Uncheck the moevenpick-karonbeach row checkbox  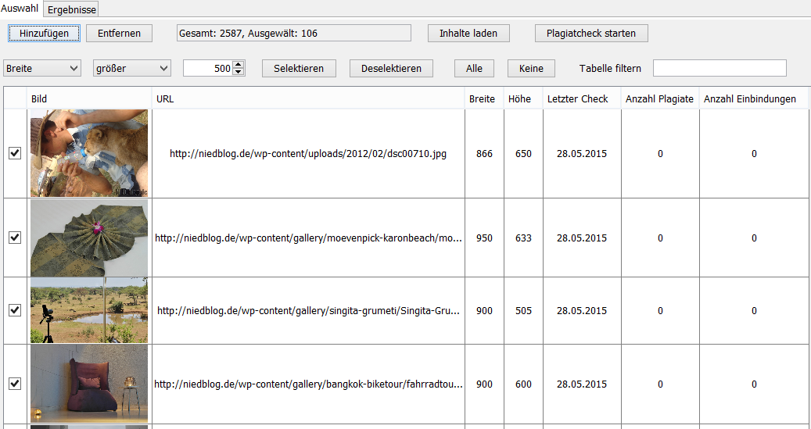tap(15, 238)
